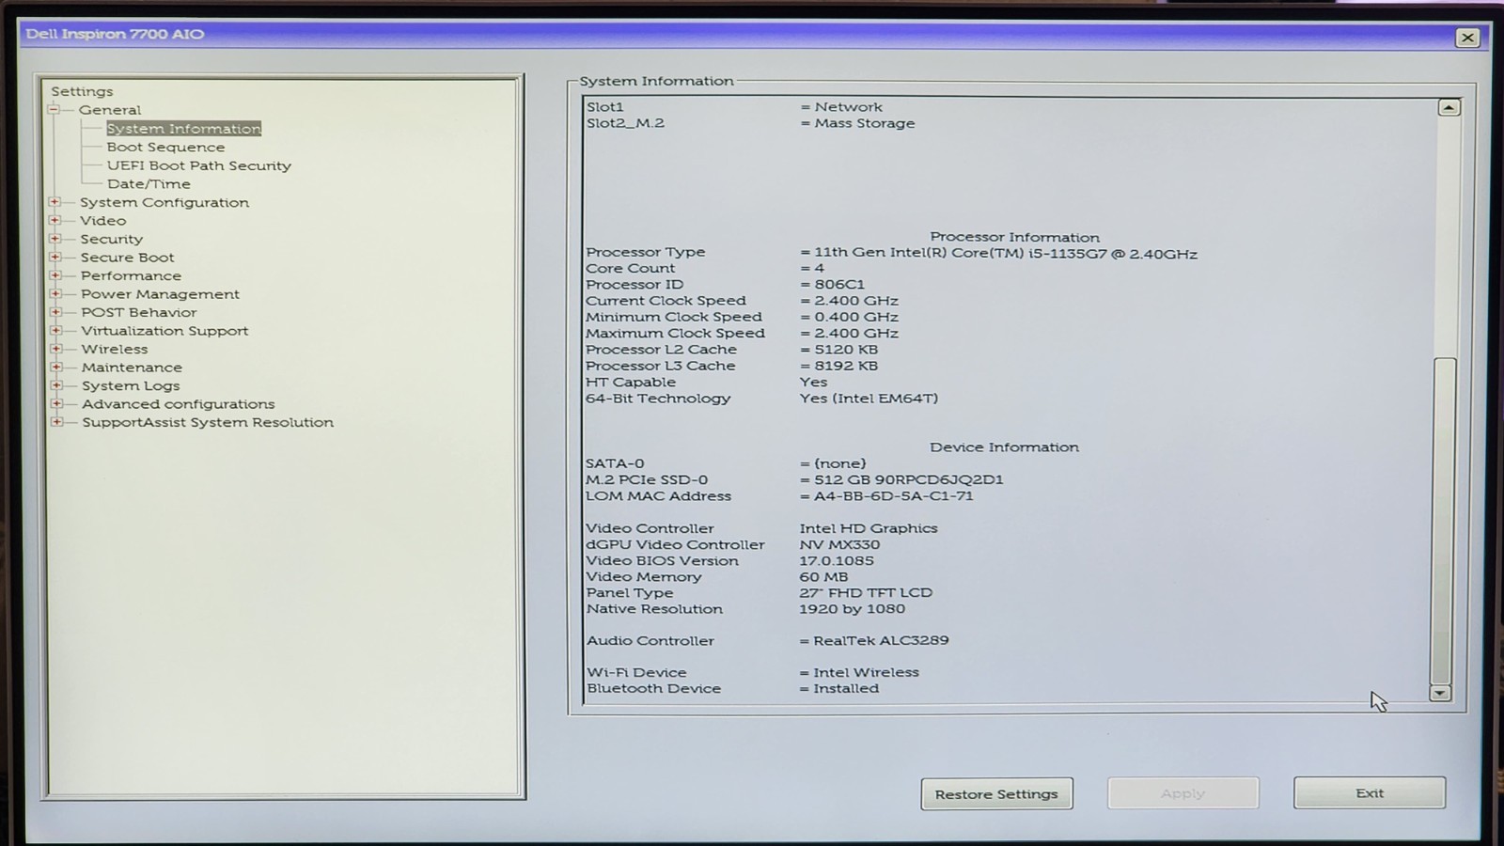This screenshot has height=846, width=1504.
Task: Select Maintenance category label
Action: pyautogui.click(x=132, y=368)
